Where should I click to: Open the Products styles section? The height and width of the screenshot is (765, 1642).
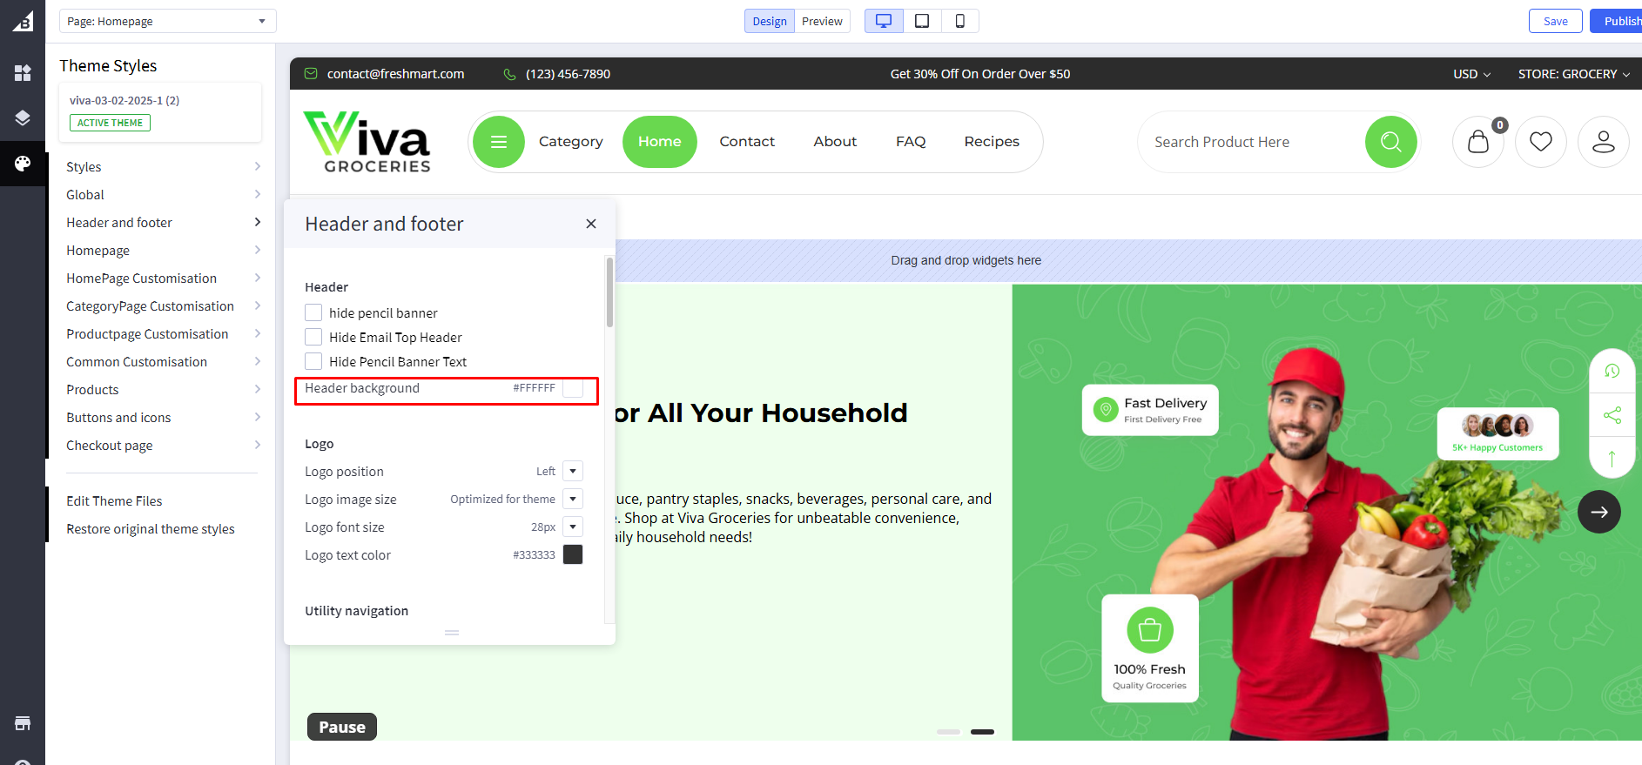(x=164, y=389)
